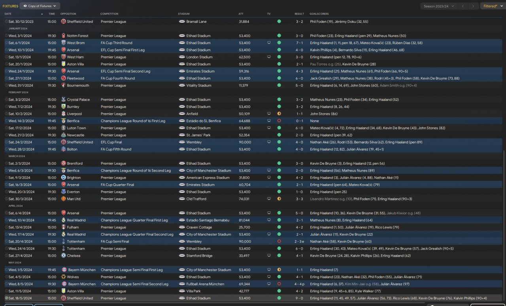Open the "FA Cup Quarter Final" competition link
506x306 pixels.
click(x=117, y=185)
